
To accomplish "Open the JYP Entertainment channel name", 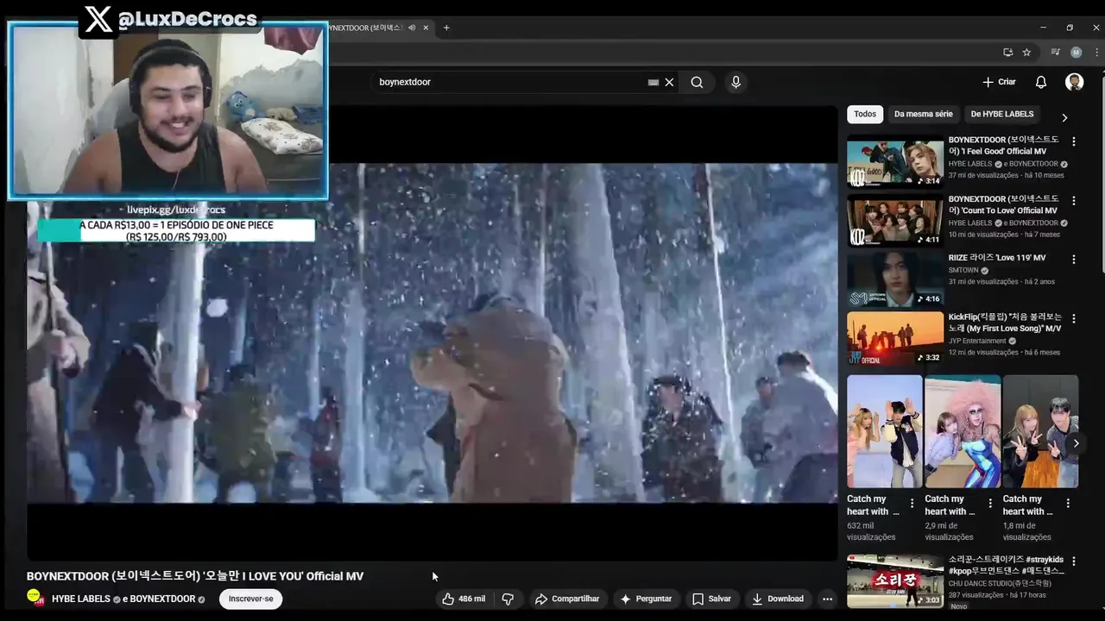I will (977, 341).
